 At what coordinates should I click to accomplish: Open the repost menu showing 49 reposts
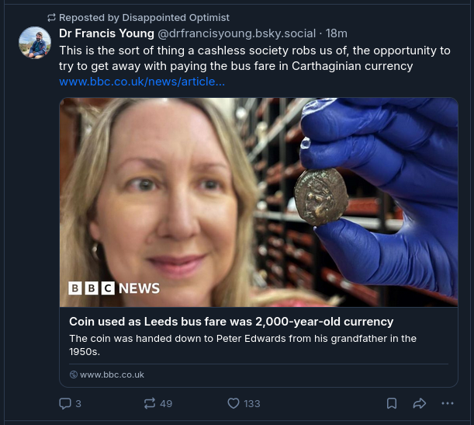(151, 403)
